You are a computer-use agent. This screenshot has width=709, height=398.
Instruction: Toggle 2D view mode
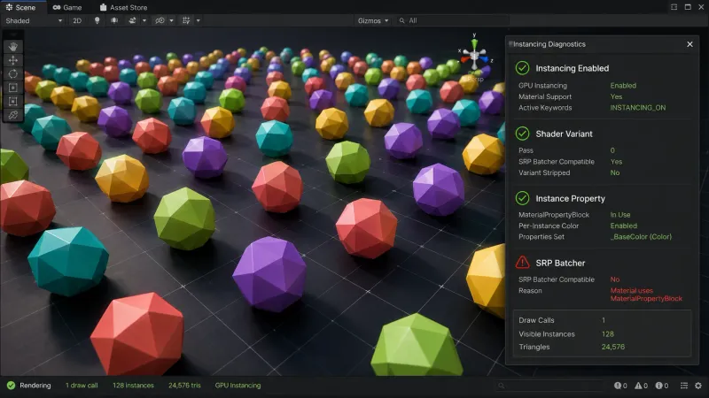tap(77, 20)
